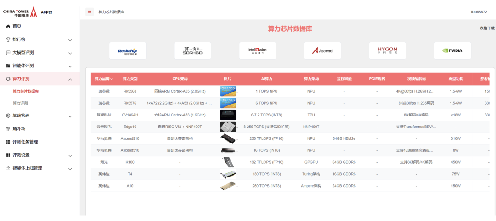Expand the 基础管理 menu chevron
The height and width of the screenshot is (221, 496).
pos(70,116)
